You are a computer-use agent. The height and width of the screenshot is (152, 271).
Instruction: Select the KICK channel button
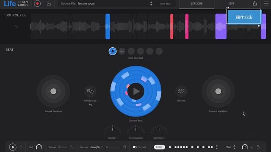pos(159,147)
